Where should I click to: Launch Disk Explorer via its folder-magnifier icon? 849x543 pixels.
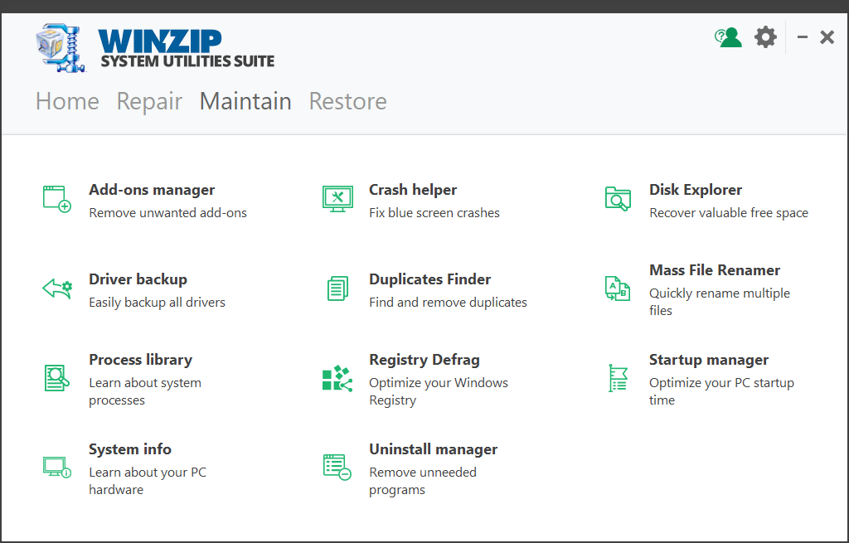[617, 199]
